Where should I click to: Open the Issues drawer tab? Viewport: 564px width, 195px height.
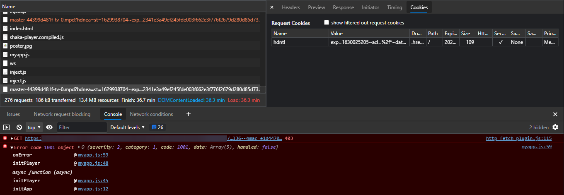(13, 114)
